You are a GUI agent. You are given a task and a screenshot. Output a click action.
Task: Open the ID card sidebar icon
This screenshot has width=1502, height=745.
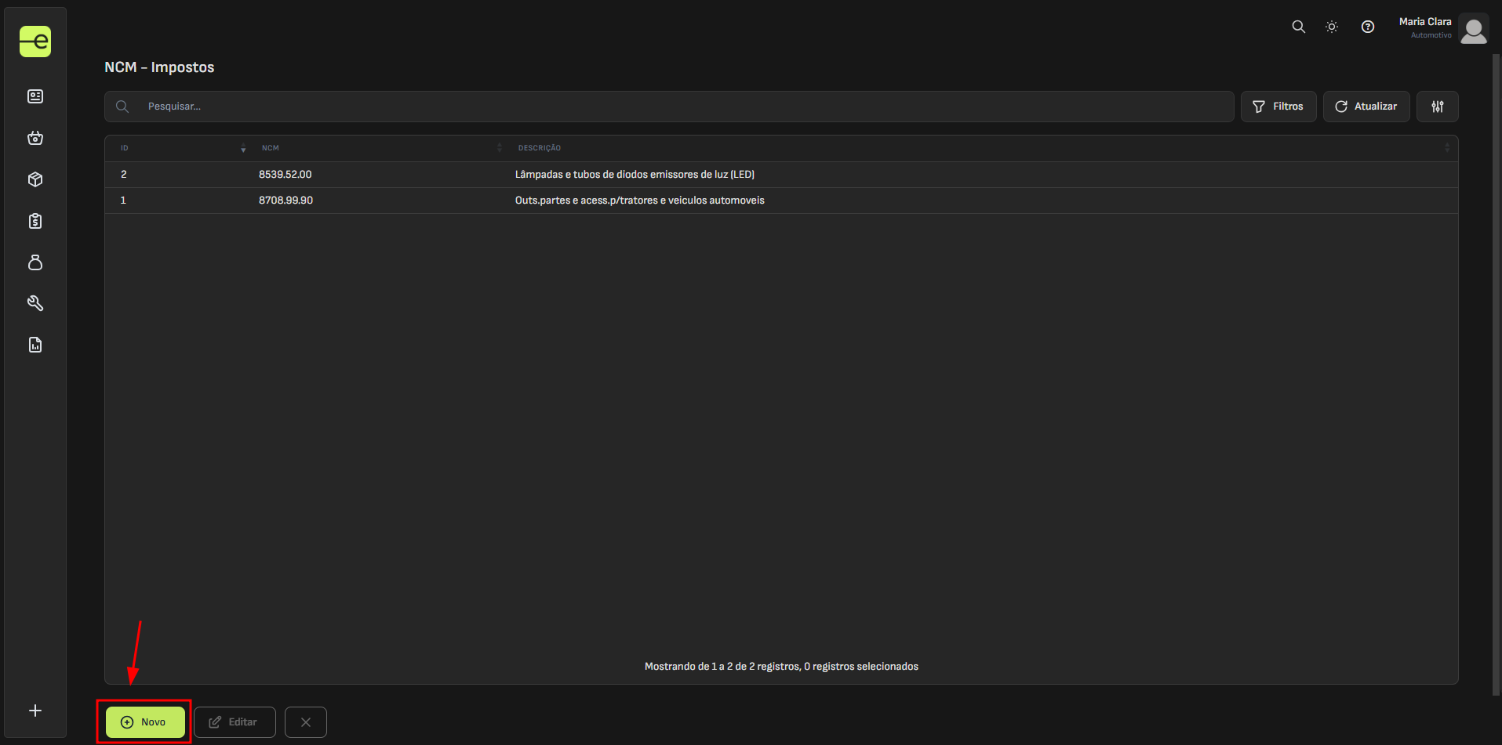pos(35,96)
